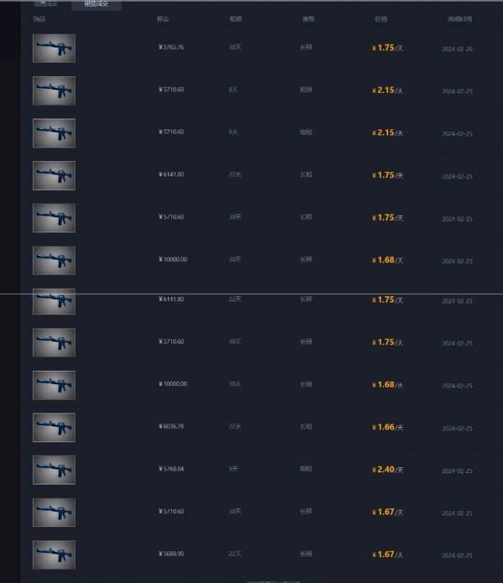
Task: Select the ¥5765.76 deposit amount
Action: click(x=171, y=47)
